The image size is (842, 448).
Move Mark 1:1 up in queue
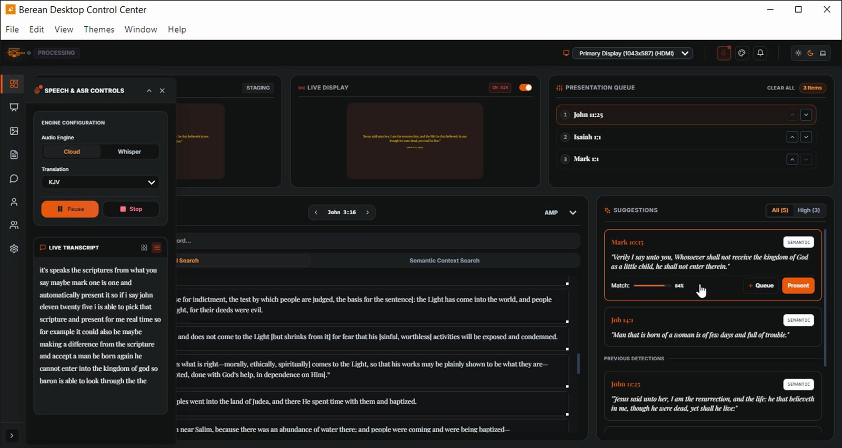(792, 159)
